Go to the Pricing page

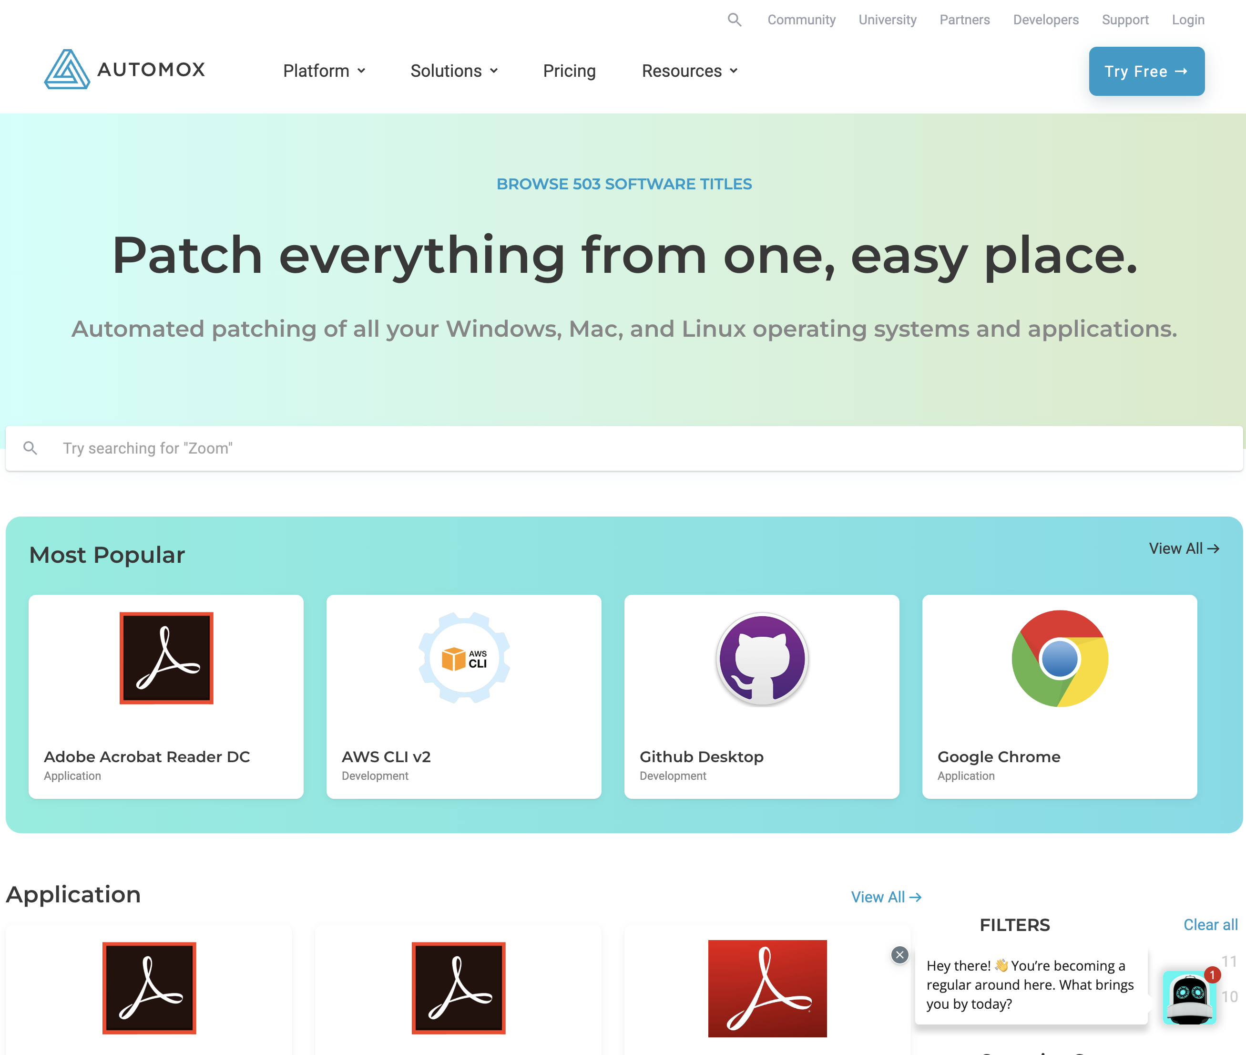[x=569, y=71]
